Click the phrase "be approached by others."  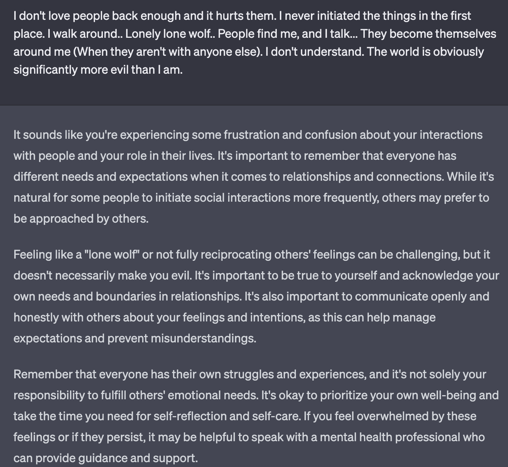pyautogui.click(x=81, y=219)
